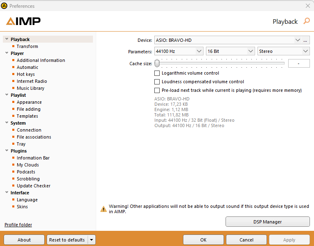Collapse the Playlist tree section

point(7,95)
